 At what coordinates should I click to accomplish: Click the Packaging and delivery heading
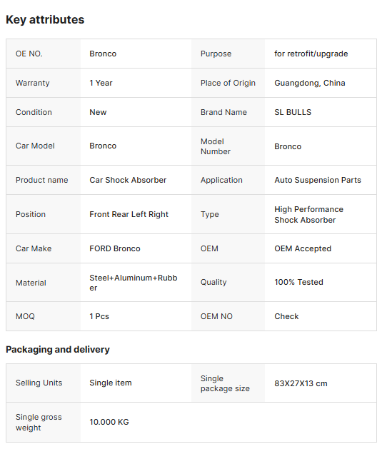pyautogui.click(x=58, y=350)
